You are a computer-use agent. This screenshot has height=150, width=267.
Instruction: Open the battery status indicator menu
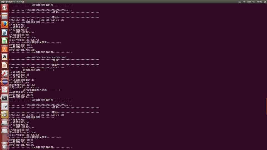click(x=249, y=2)
